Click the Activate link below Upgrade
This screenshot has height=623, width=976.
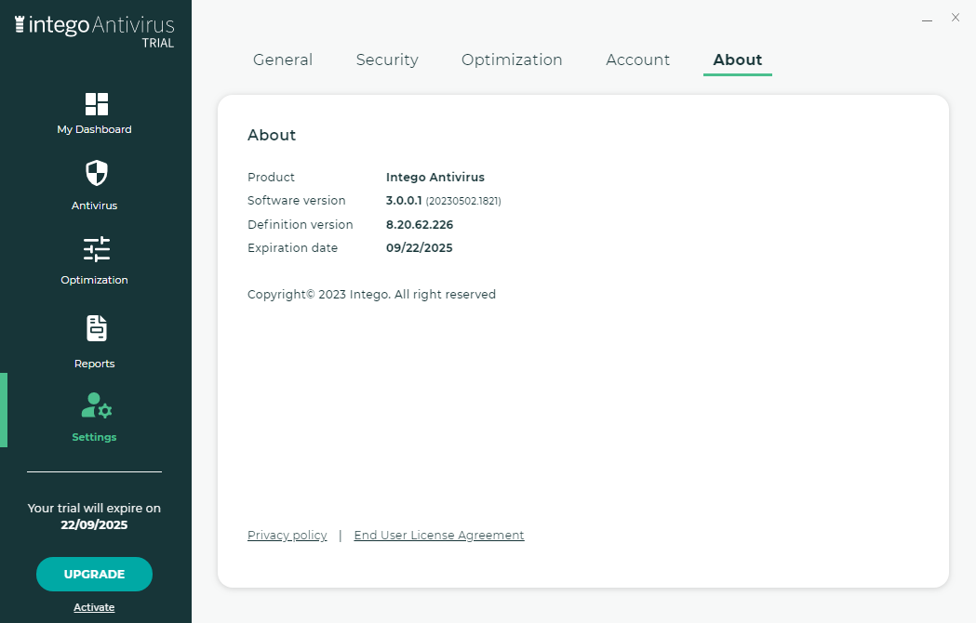click(x=94, y=607)
